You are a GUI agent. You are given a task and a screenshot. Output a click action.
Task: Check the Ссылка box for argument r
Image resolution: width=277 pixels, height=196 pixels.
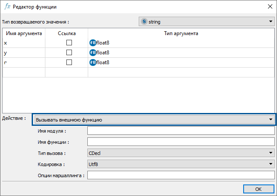tap(69, 62)
